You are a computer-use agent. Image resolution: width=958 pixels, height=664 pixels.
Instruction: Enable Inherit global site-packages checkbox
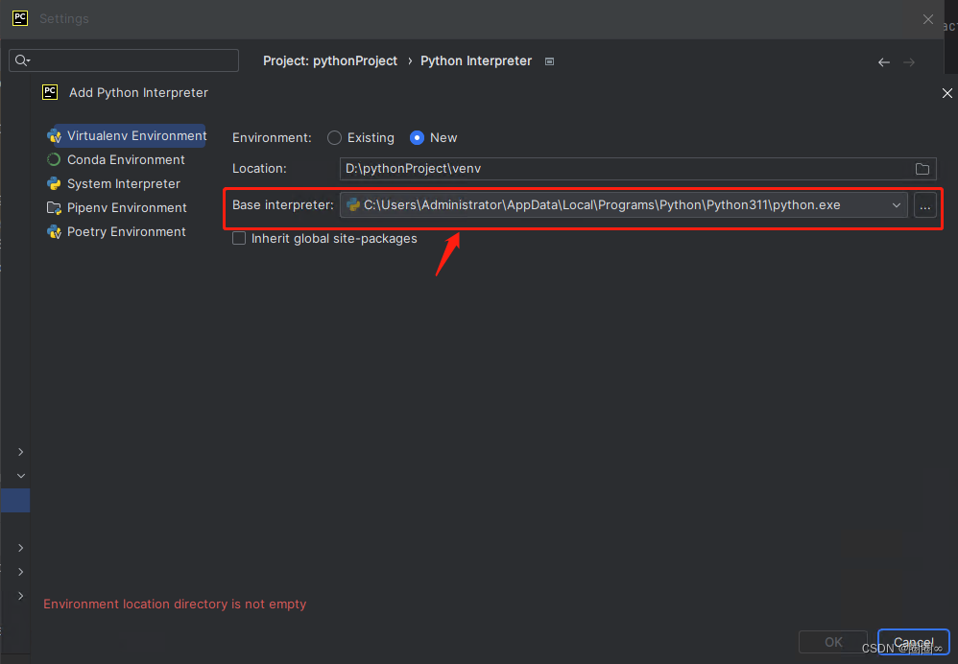click(x=239, y=238)
